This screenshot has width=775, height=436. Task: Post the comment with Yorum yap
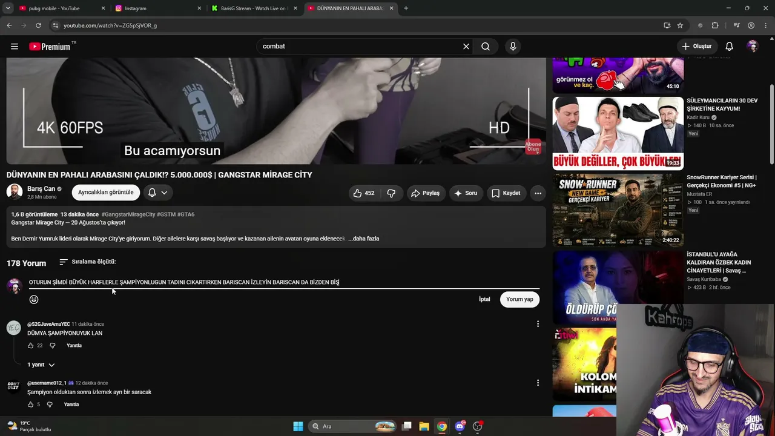pos(520,299)
